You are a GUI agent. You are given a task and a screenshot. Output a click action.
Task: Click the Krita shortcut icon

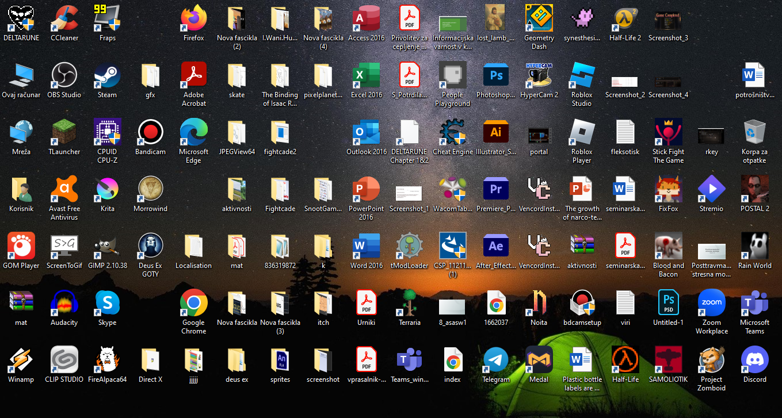click(x=108, y=190)
